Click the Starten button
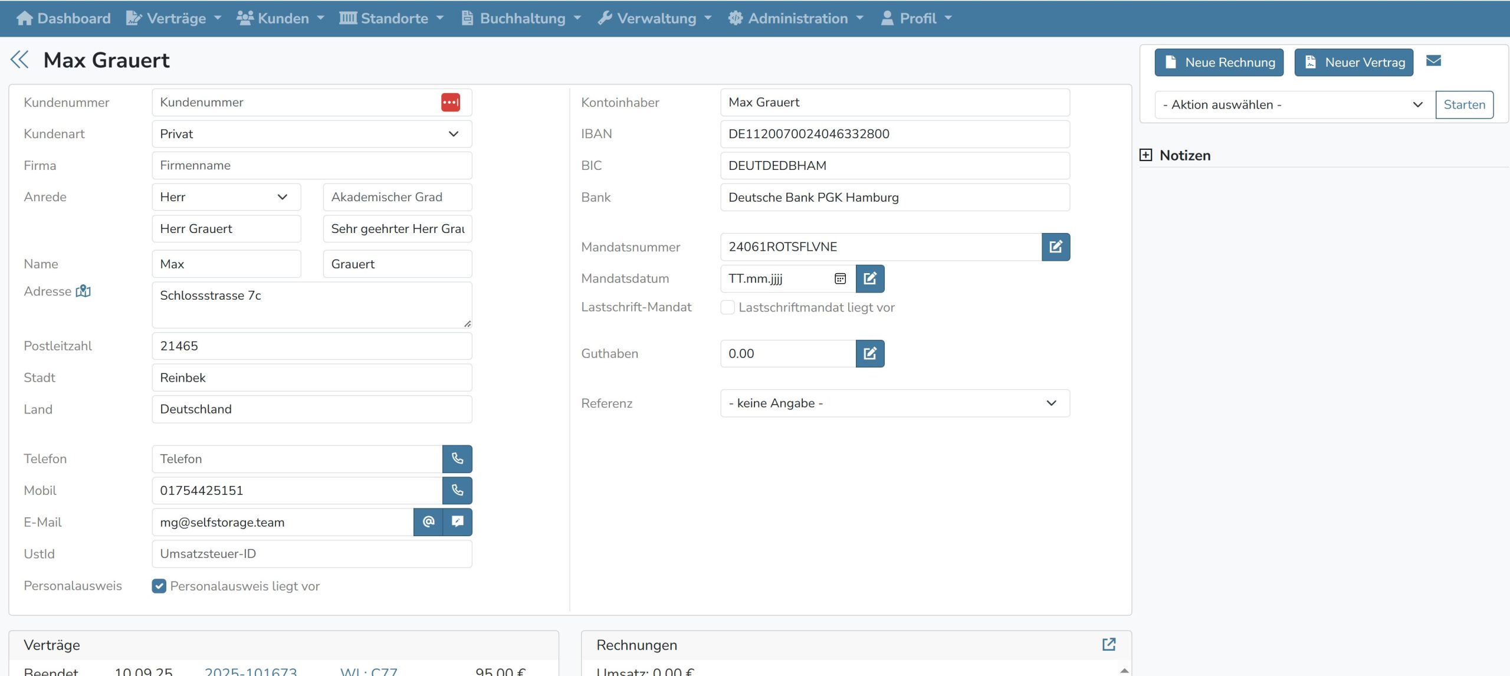The width and height of the screenshot is (1510, 676). click(x=1464, y=105)
